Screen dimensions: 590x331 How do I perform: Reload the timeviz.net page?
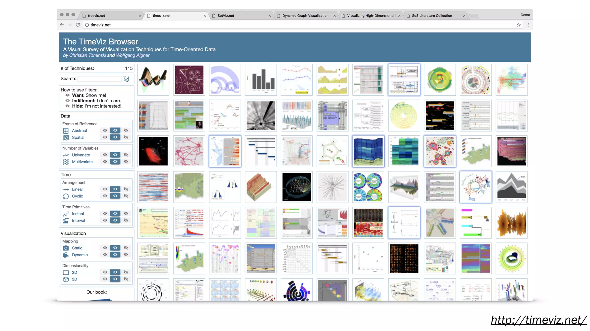pos(77,25)
